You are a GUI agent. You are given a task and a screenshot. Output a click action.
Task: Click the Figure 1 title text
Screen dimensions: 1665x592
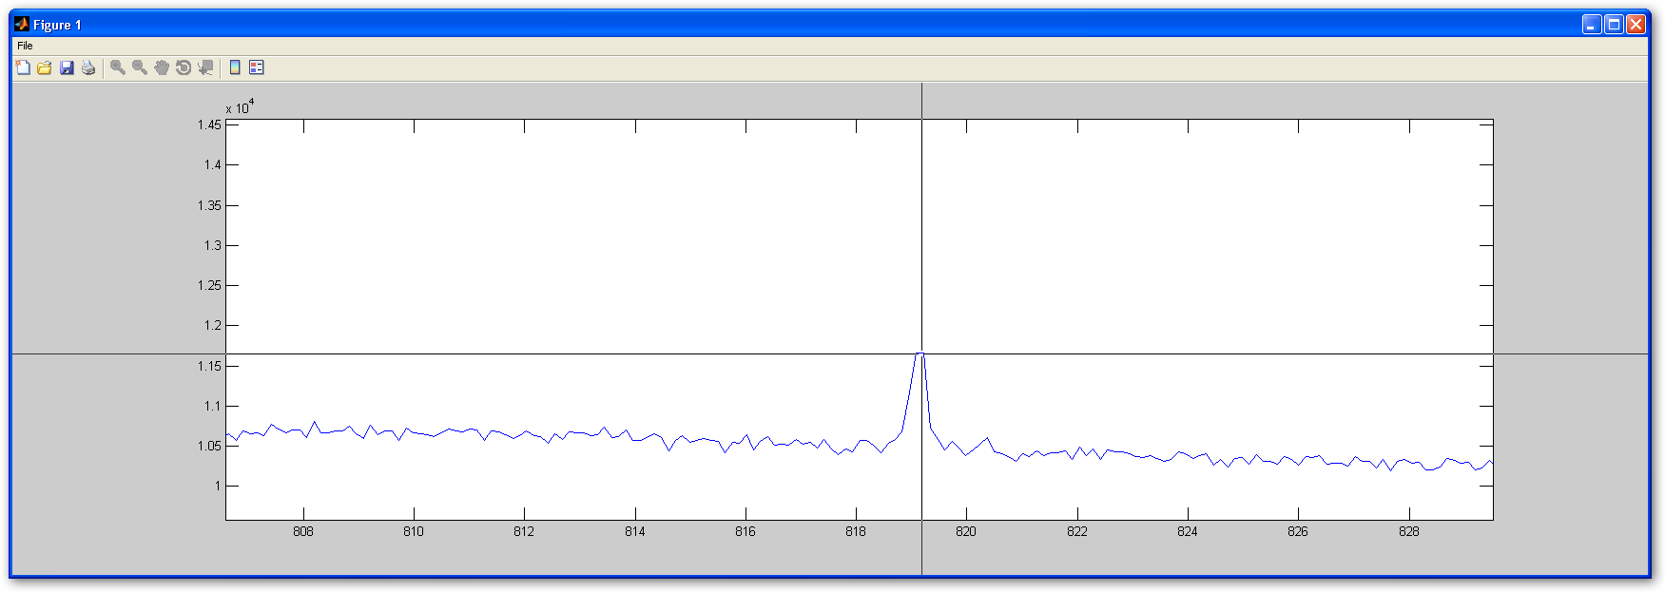click(x=57, y=25)
